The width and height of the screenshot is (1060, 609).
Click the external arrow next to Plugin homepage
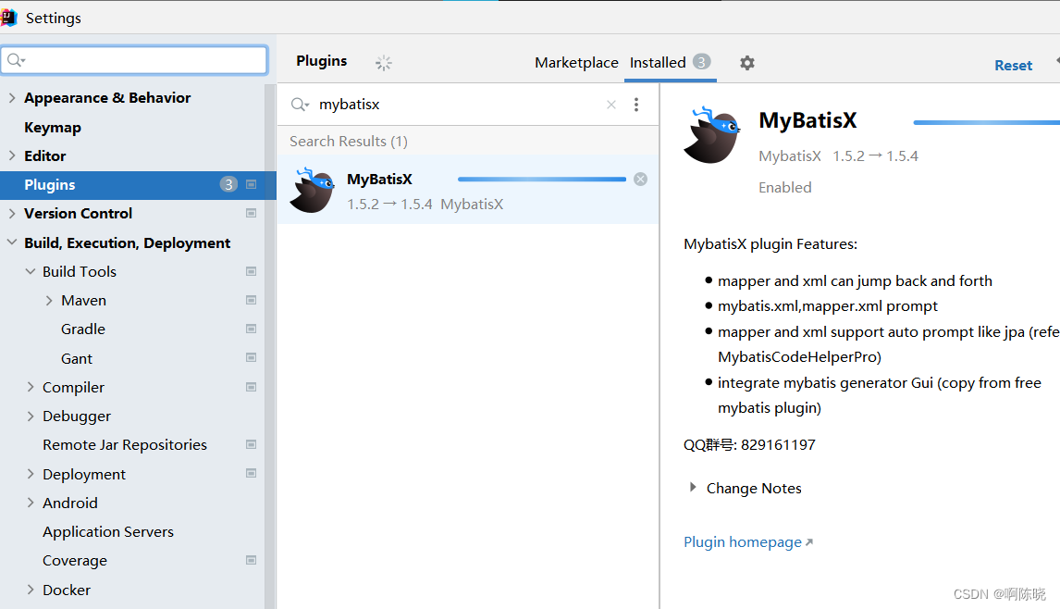809,542
